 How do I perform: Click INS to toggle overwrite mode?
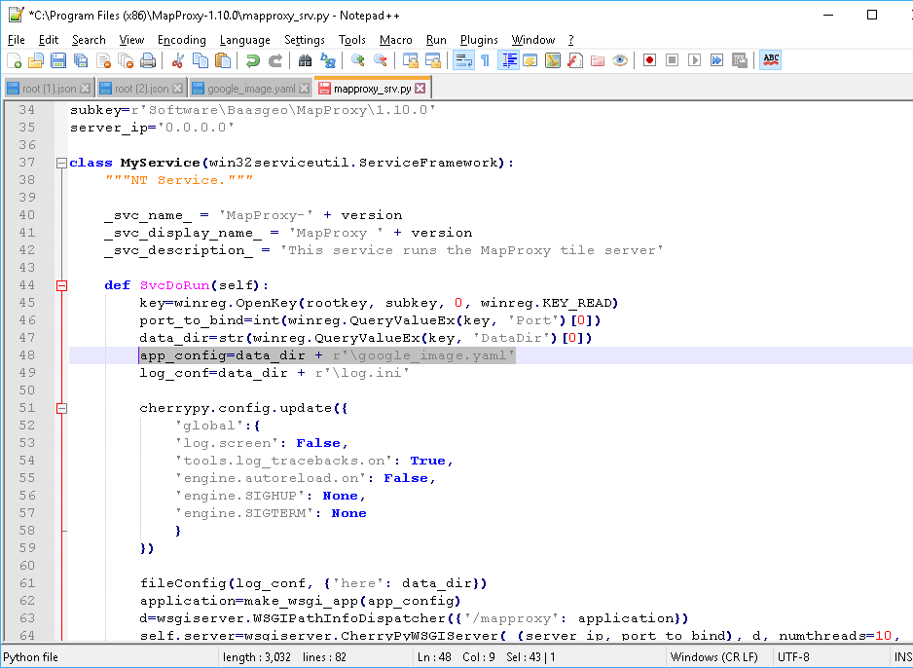tap(903, 656)
